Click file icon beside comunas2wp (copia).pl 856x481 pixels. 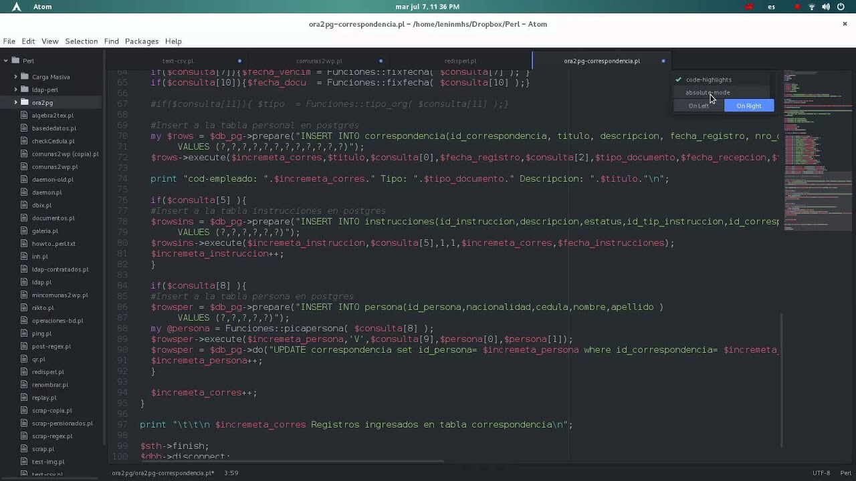pyautogui.click(x=25, y=154)
